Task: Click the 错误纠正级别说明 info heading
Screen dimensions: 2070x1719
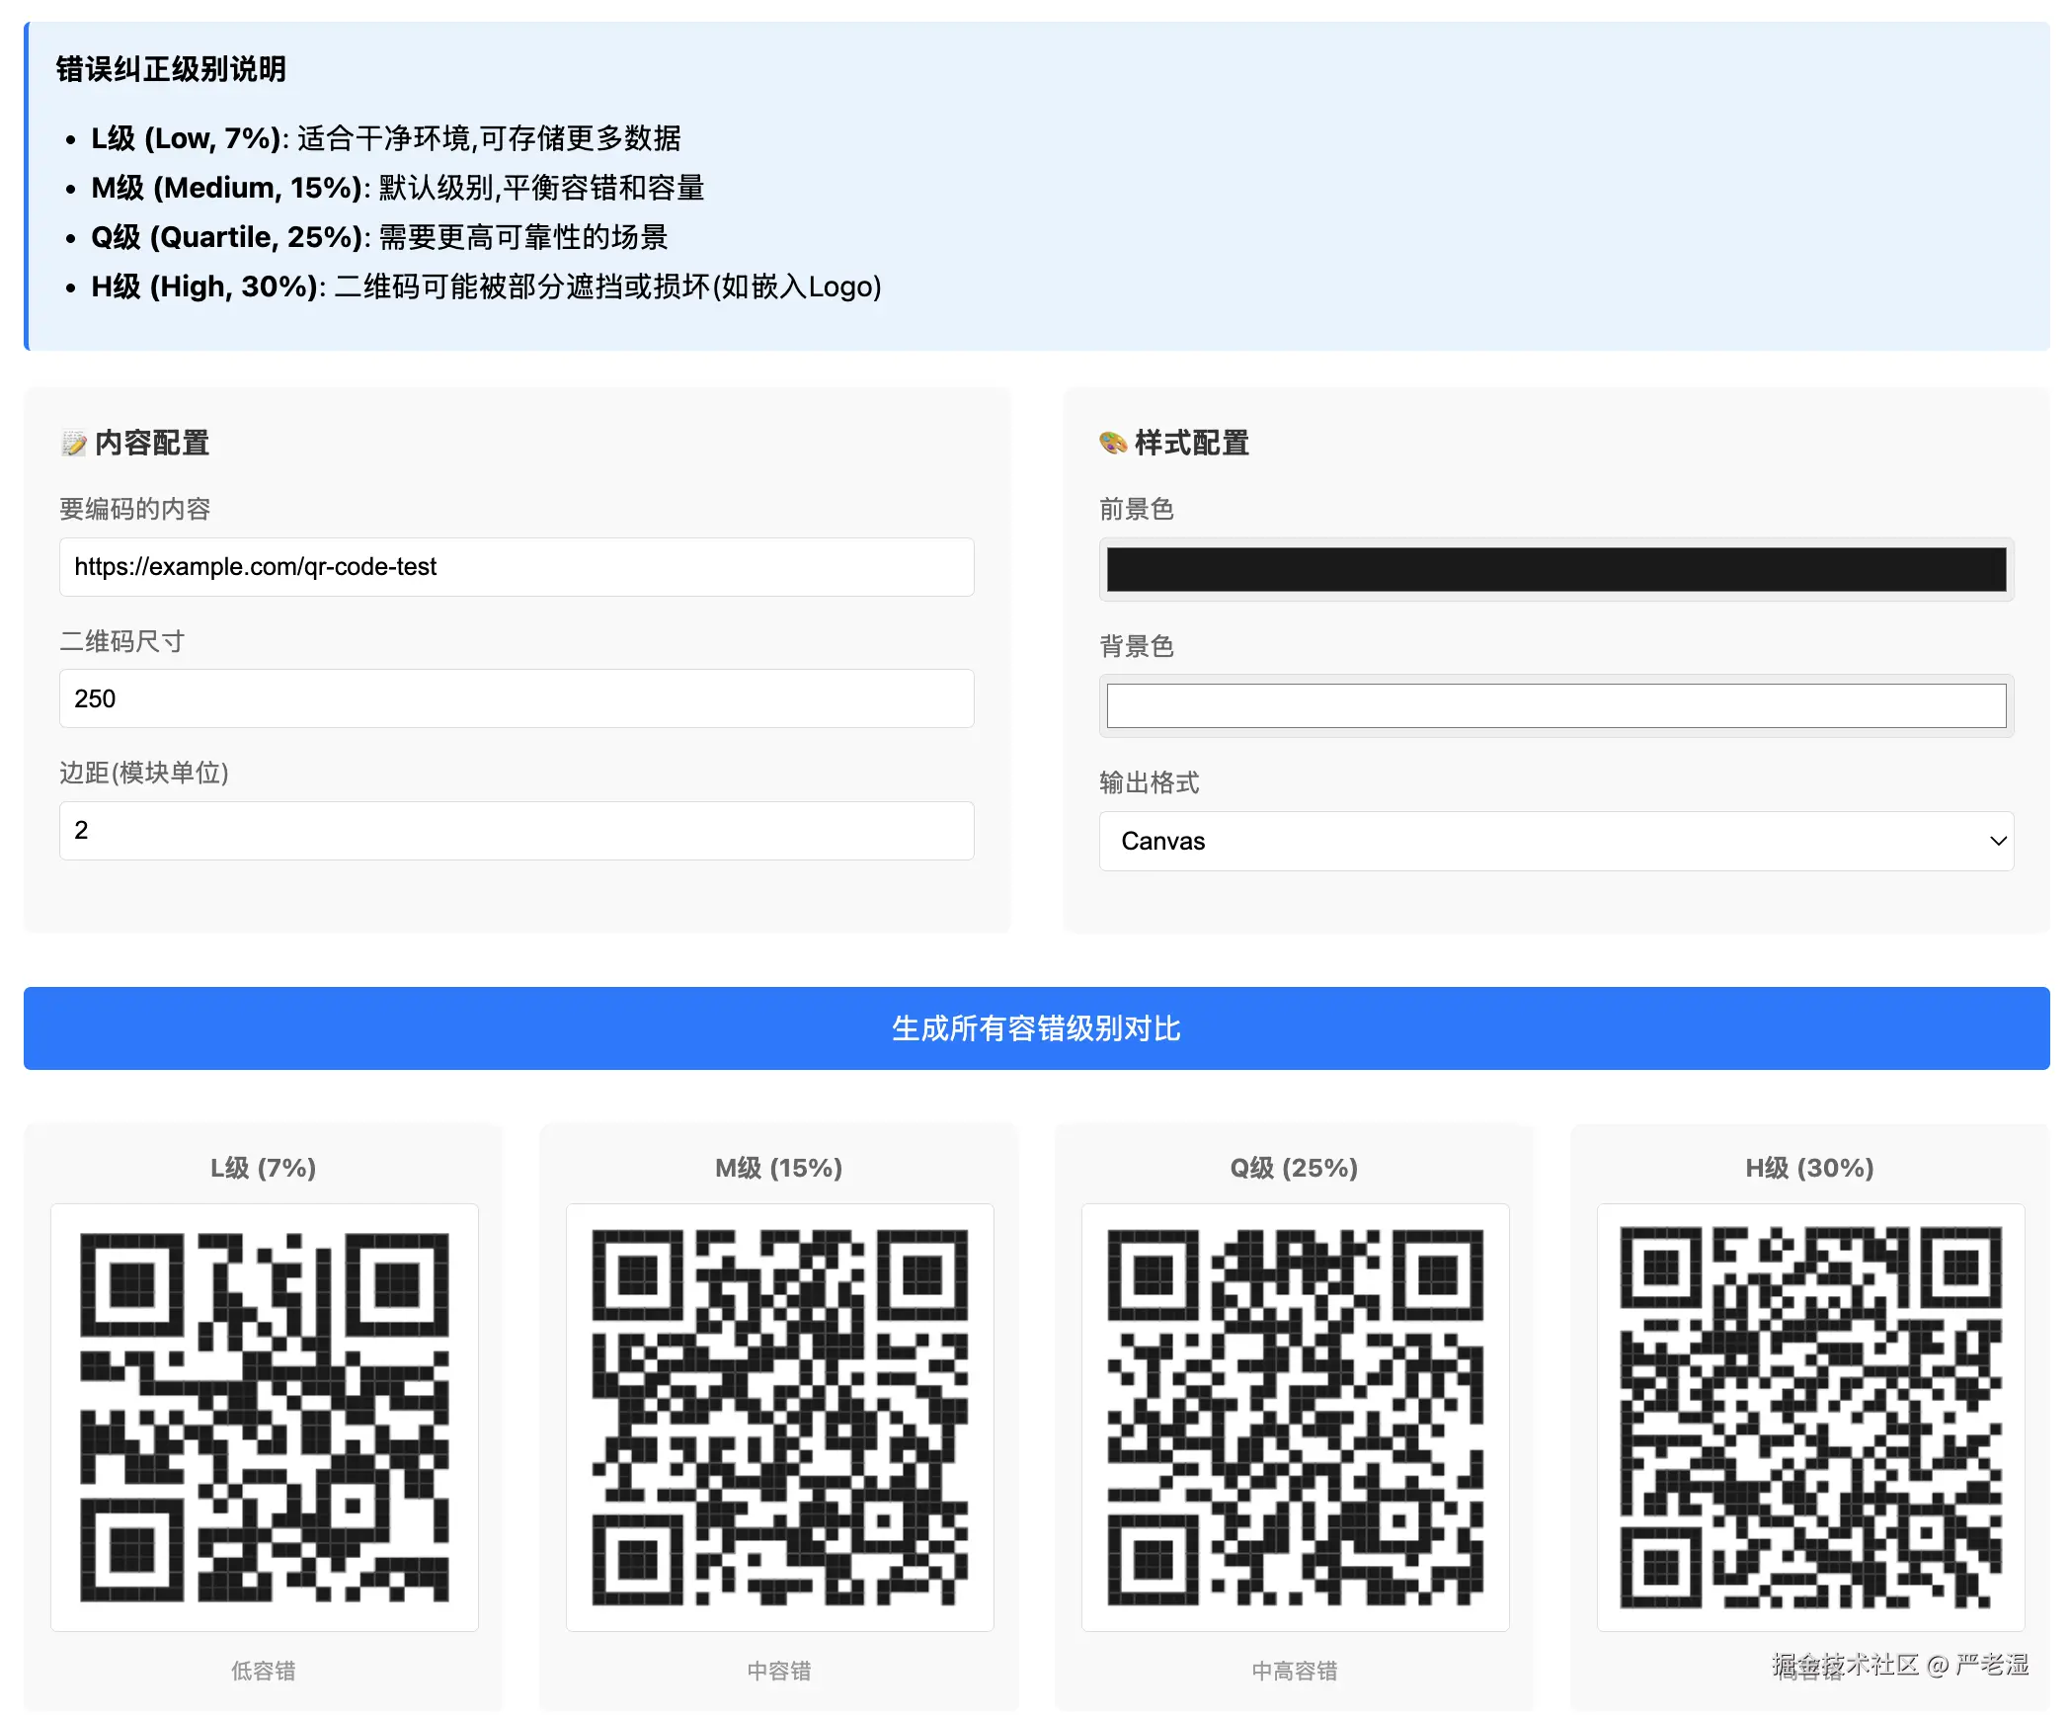Action: [x=171, y=69]
